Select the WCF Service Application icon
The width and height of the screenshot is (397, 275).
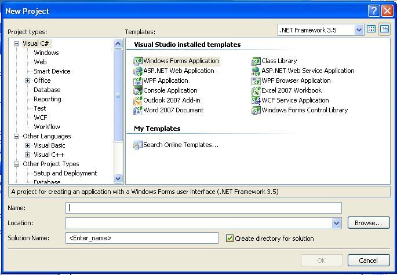(x=256, y=100)
